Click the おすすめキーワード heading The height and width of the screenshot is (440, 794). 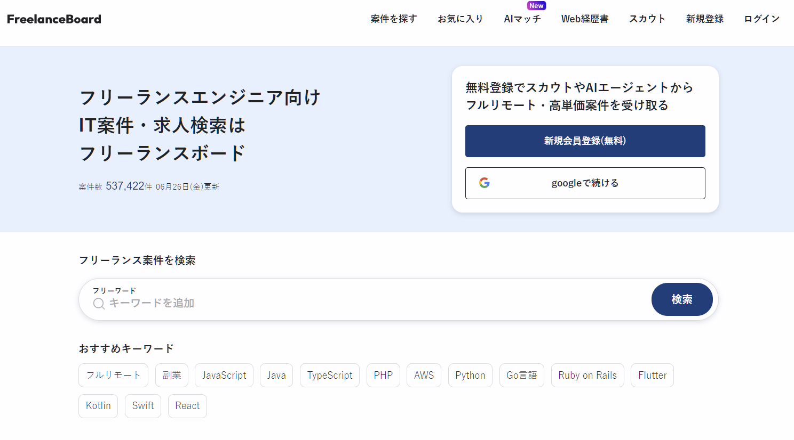[126, 349]
